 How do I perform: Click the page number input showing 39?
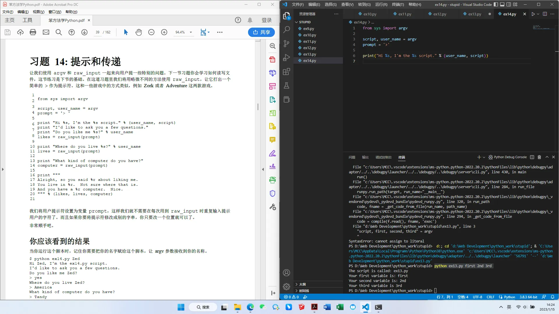tap(98, 32)
